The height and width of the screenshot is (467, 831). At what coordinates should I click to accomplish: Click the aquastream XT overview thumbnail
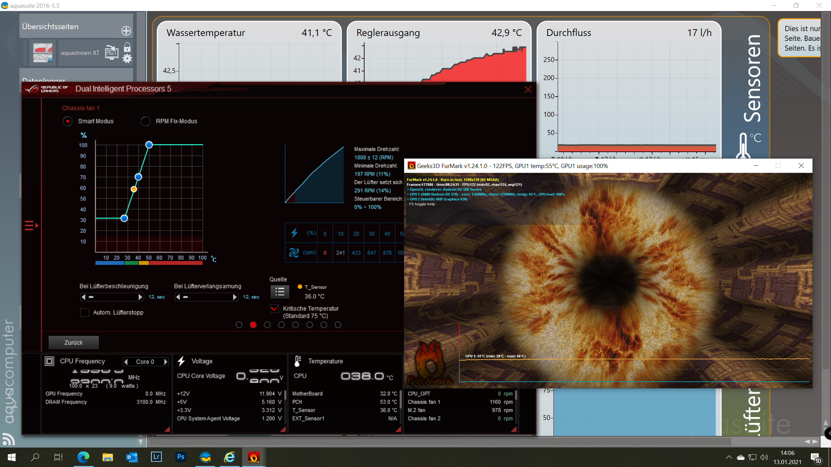43,53
